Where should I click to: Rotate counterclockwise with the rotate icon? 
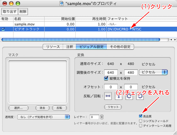(140, 96)
